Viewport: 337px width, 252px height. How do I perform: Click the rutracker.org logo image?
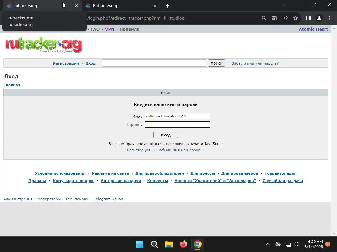[x=43, y=45]
